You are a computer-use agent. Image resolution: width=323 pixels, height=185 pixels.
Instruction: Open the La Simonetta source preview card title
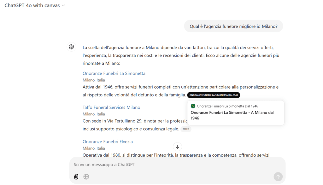(x=232, y=115)
